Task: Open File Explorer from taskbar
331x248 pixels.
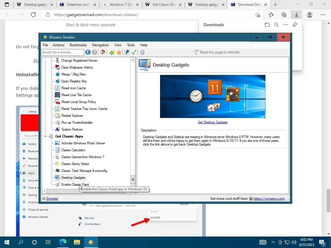Action: [x=77, y=242]
